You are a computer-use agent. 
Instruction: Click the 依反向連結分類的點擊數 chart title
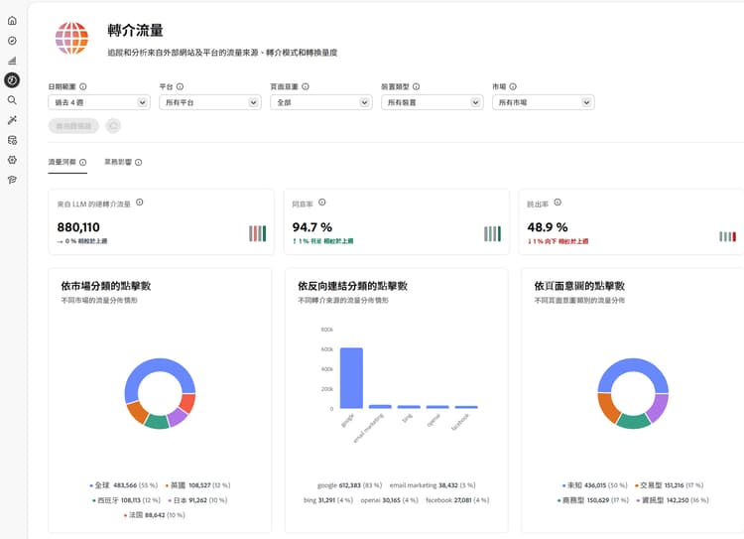352,286
